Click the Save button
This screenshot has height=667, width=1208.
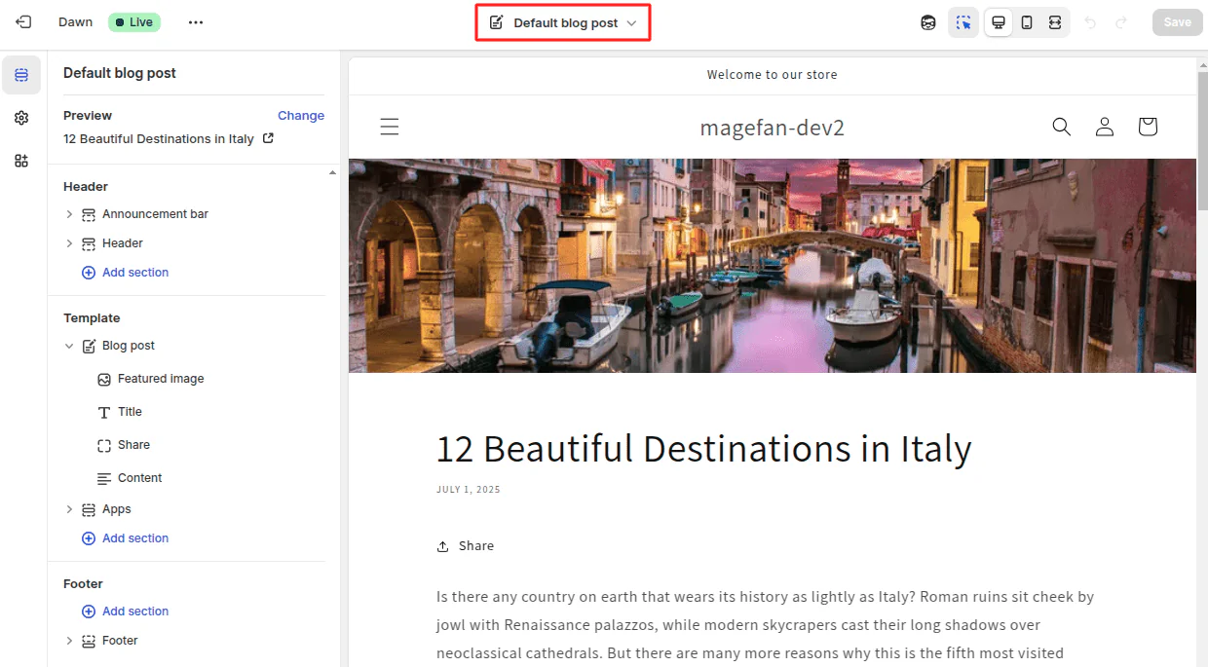pyautogui.click(x=1177, y=22)
